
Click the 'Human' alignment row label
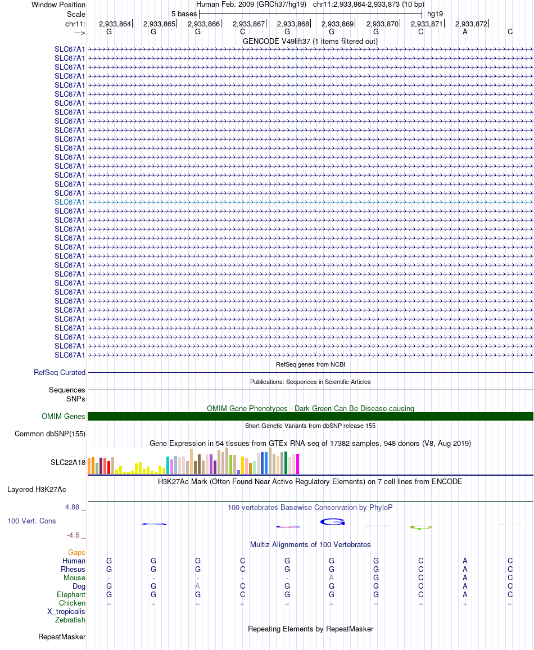(x=74, y=561)
